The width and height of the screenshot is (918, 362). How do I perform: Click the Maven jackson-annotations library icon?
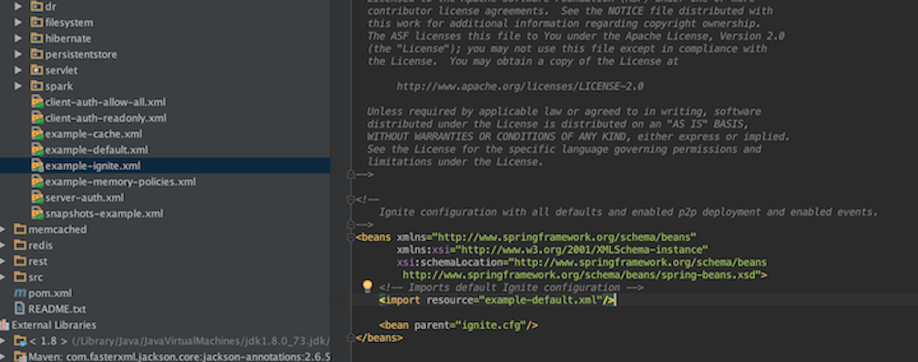coord(20,357)
